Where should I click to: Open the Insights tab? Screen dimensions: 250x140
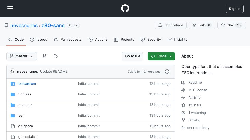[177, 39]
